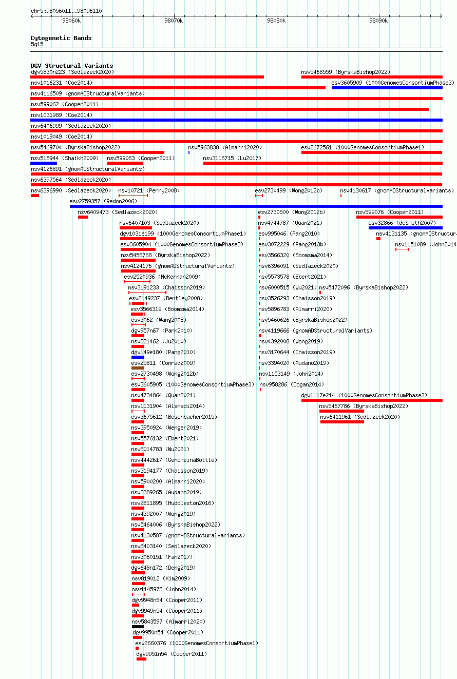Open esv3675612 (Besenbacher2015) variant
Image resolution: width=457 pixels, height=679 pixels.
175,417
